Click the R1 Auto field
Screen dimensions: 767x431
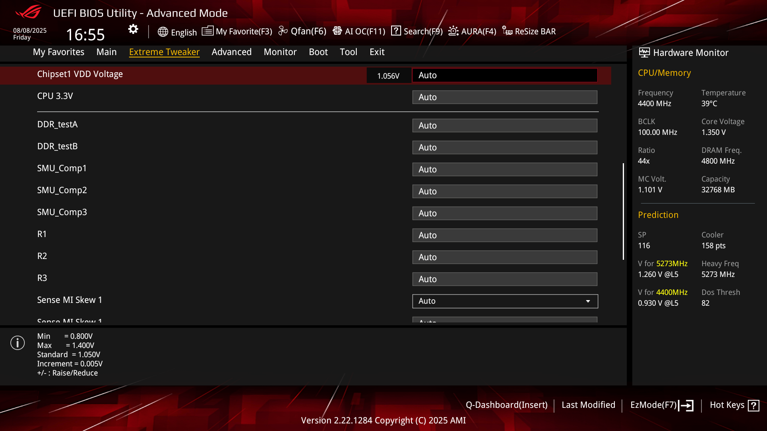tap(505, 235)
